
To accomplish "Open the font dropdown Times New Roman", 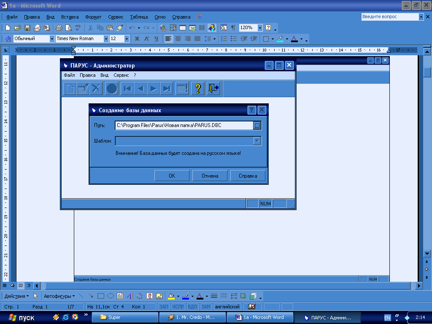I will point(106,39).
